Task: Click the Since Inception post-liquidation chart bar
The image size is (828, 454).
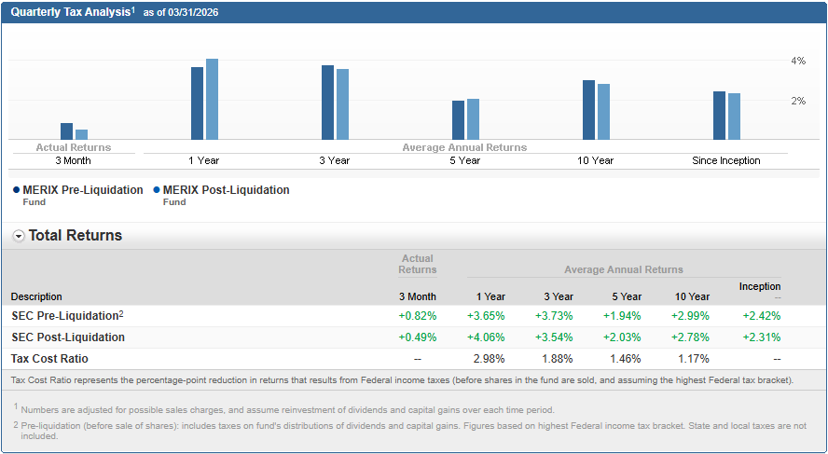Action: (x=734, y=117)
